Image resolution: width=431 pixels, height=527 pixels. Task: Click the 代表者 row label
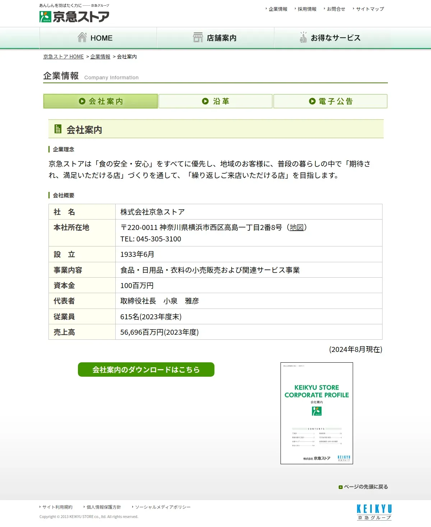pos(64,301)
